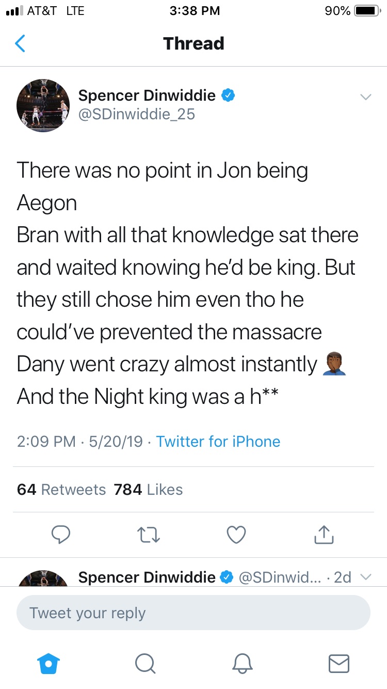Open the Twitter for iPhone link

point(218,442)
